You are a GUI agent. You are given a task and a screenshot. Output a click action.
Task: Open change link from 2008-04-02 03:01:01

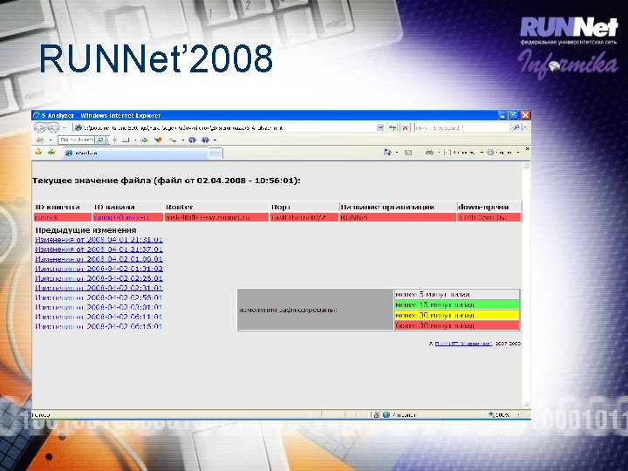(99, 307)
